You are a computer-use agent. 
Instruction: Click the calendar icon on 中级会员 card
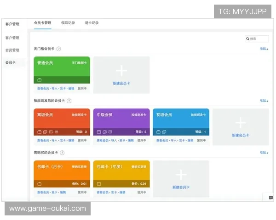(x=99, y=132)
